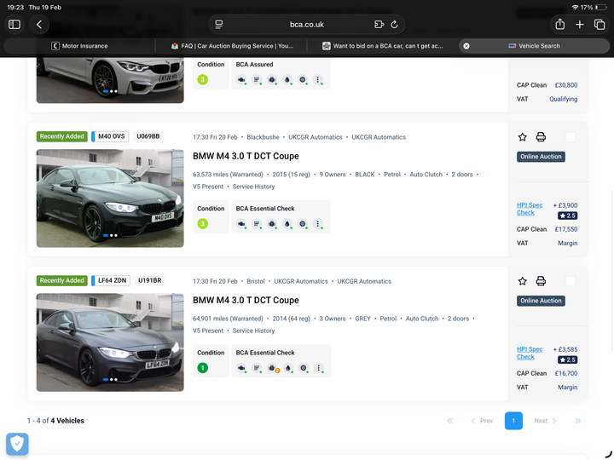Viewport: 614px width, 460px height.
Task: Reload the bca.co.uk page
Action: pos(395,25)
